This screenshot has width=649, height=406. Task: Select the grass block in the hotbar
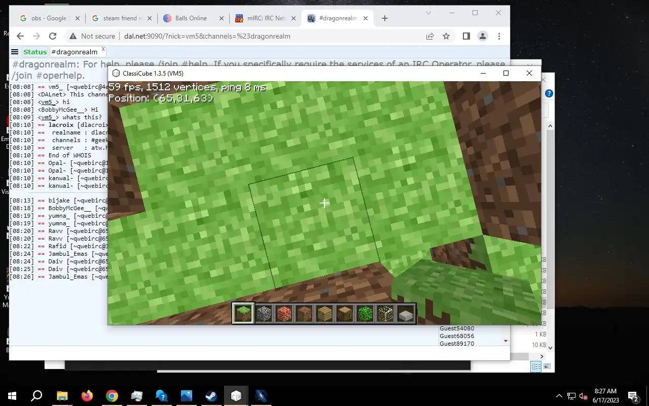pos(243,314)
